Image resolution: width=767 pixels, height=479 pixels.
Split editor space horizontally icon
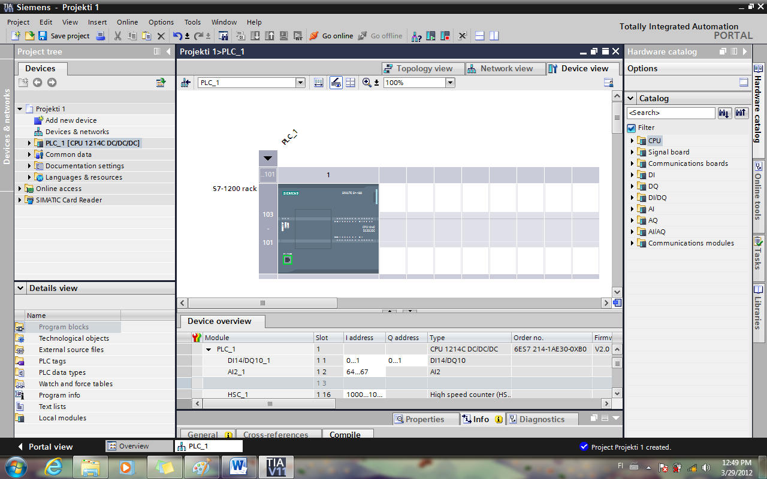[480, 36]
